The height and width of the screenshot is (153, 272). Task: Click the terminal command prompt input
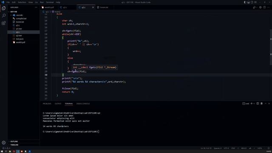(98, 131)
